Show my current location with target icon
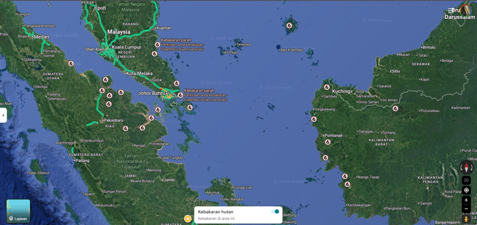 pyautogui.click(x=466, y=190)
